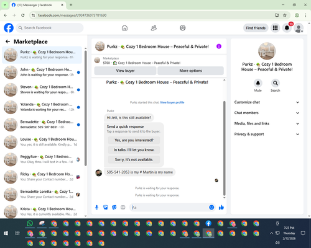311x248 pixels.
Task: Click the address bar URL
Action: (x=72, y=15)
